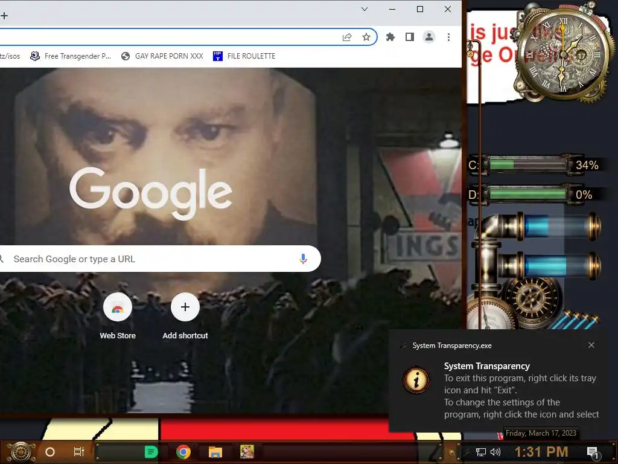Click the upper blue tube gauge
This screenshot has height=464, width=618.
pyautogui.click(x=559, y=227)
